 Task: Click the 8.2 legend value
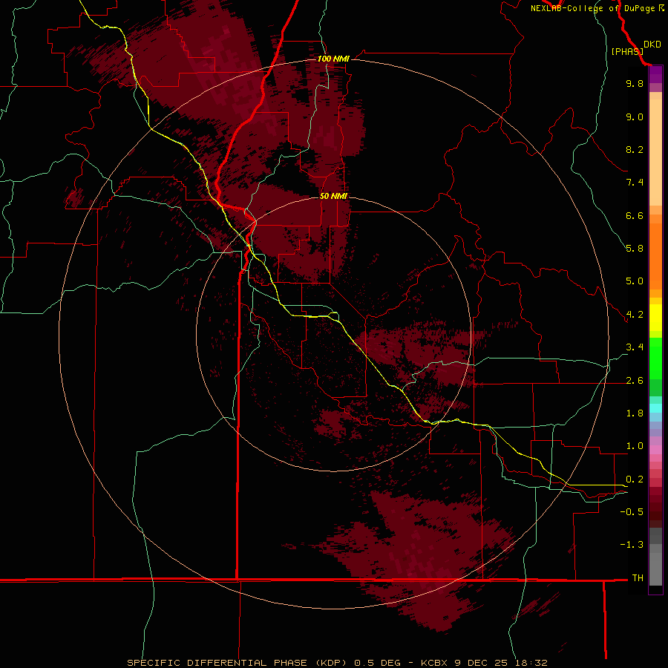point(635,149)
